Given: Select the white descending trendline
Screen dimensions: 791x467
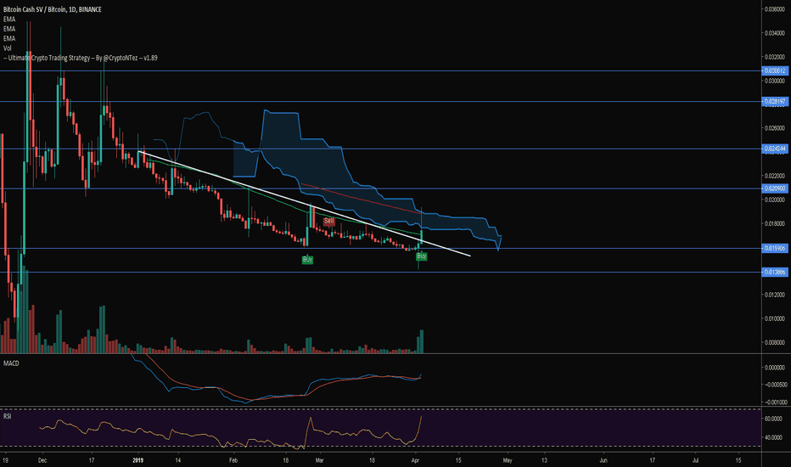Looking at the screenshot, I should tap(304, 204).
